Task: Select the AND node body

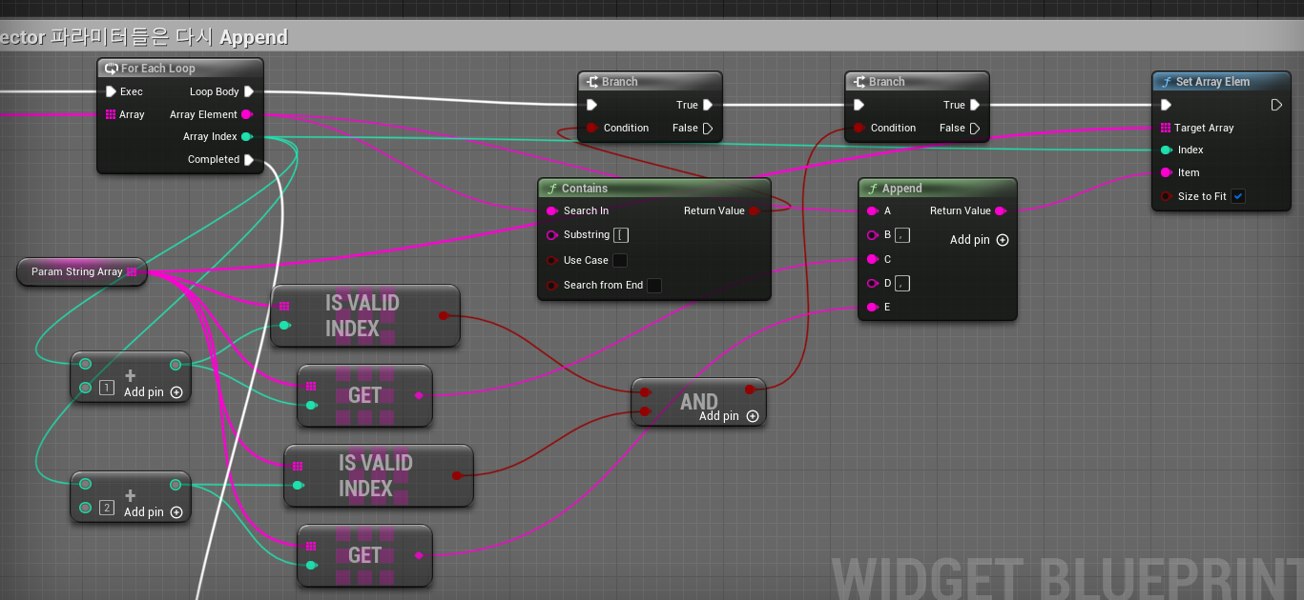Action: (x=698, y=401)
